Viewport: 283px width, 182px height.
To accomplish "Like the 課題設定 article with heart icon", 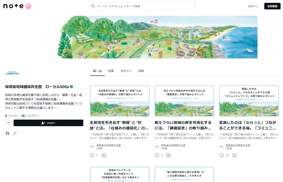I will [157, 155].
